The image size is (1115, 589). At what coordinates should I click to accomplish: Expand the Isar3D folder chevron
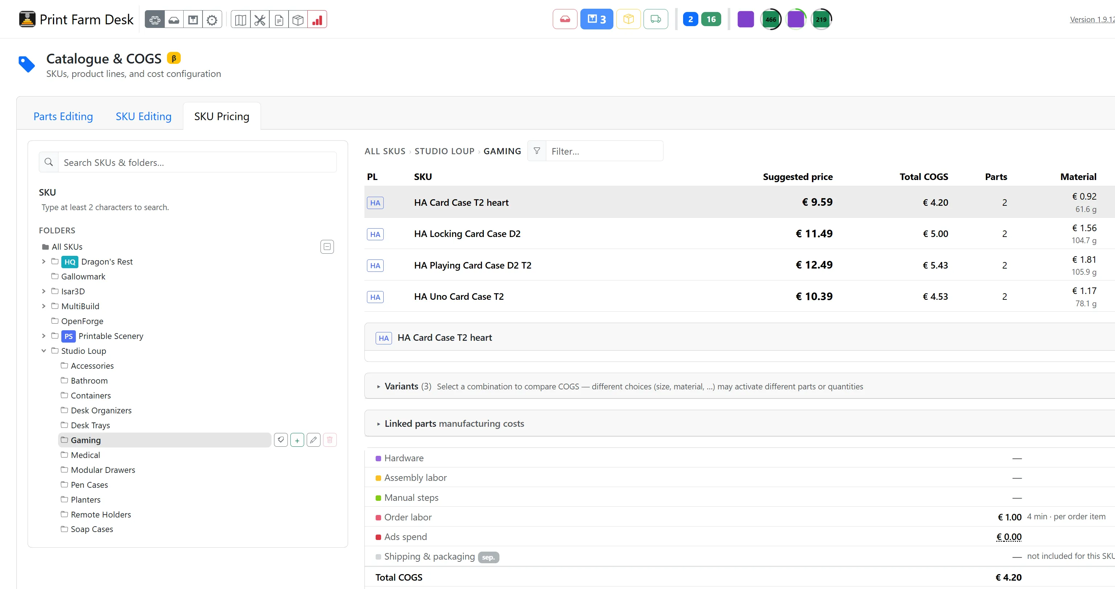pos(44,291)
